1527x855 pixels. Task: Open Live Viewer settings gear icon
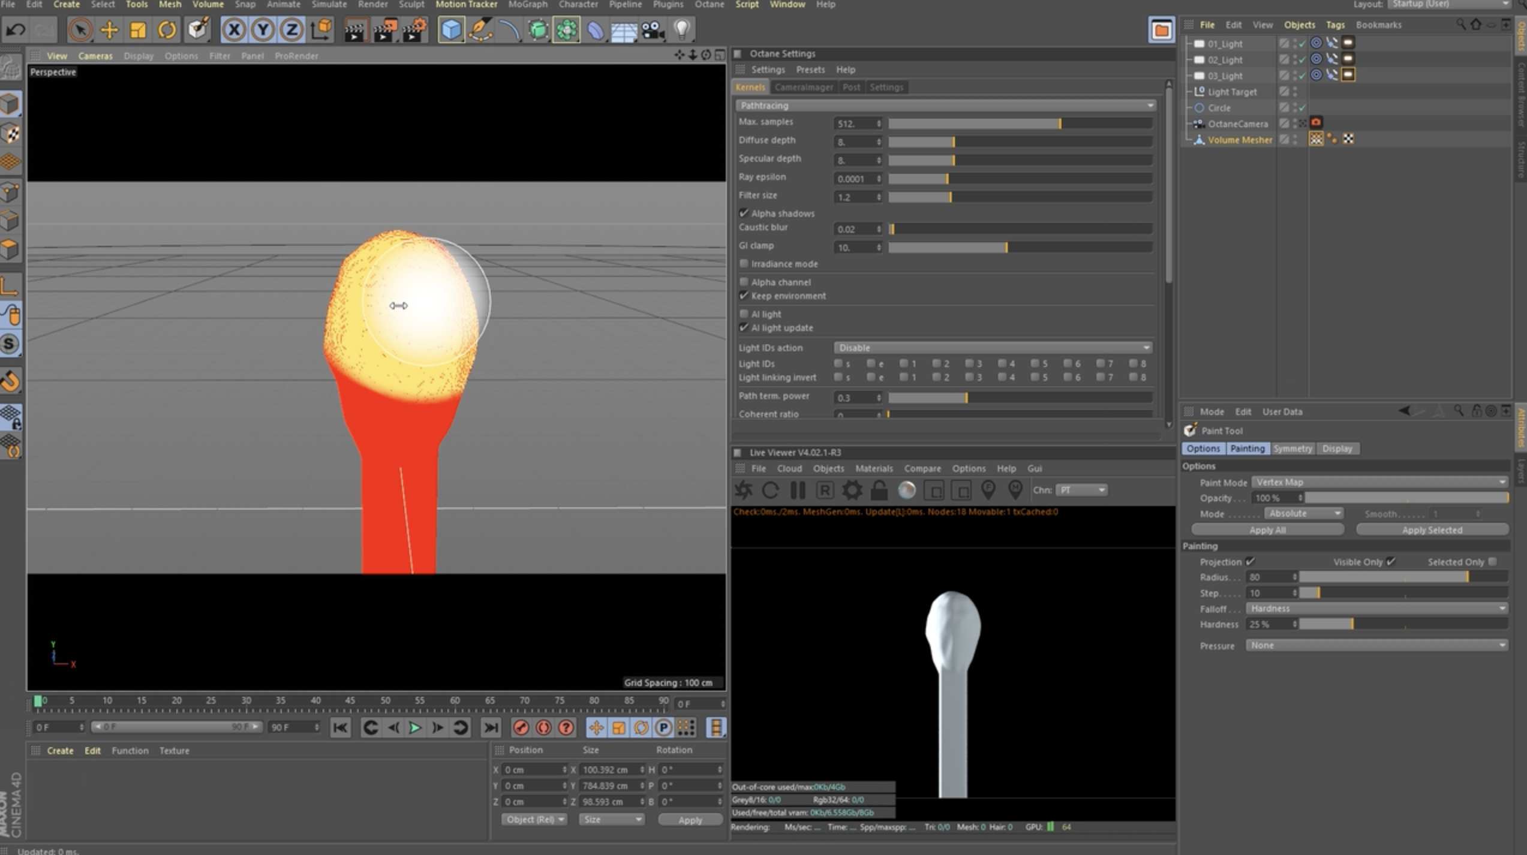[852, 490]
